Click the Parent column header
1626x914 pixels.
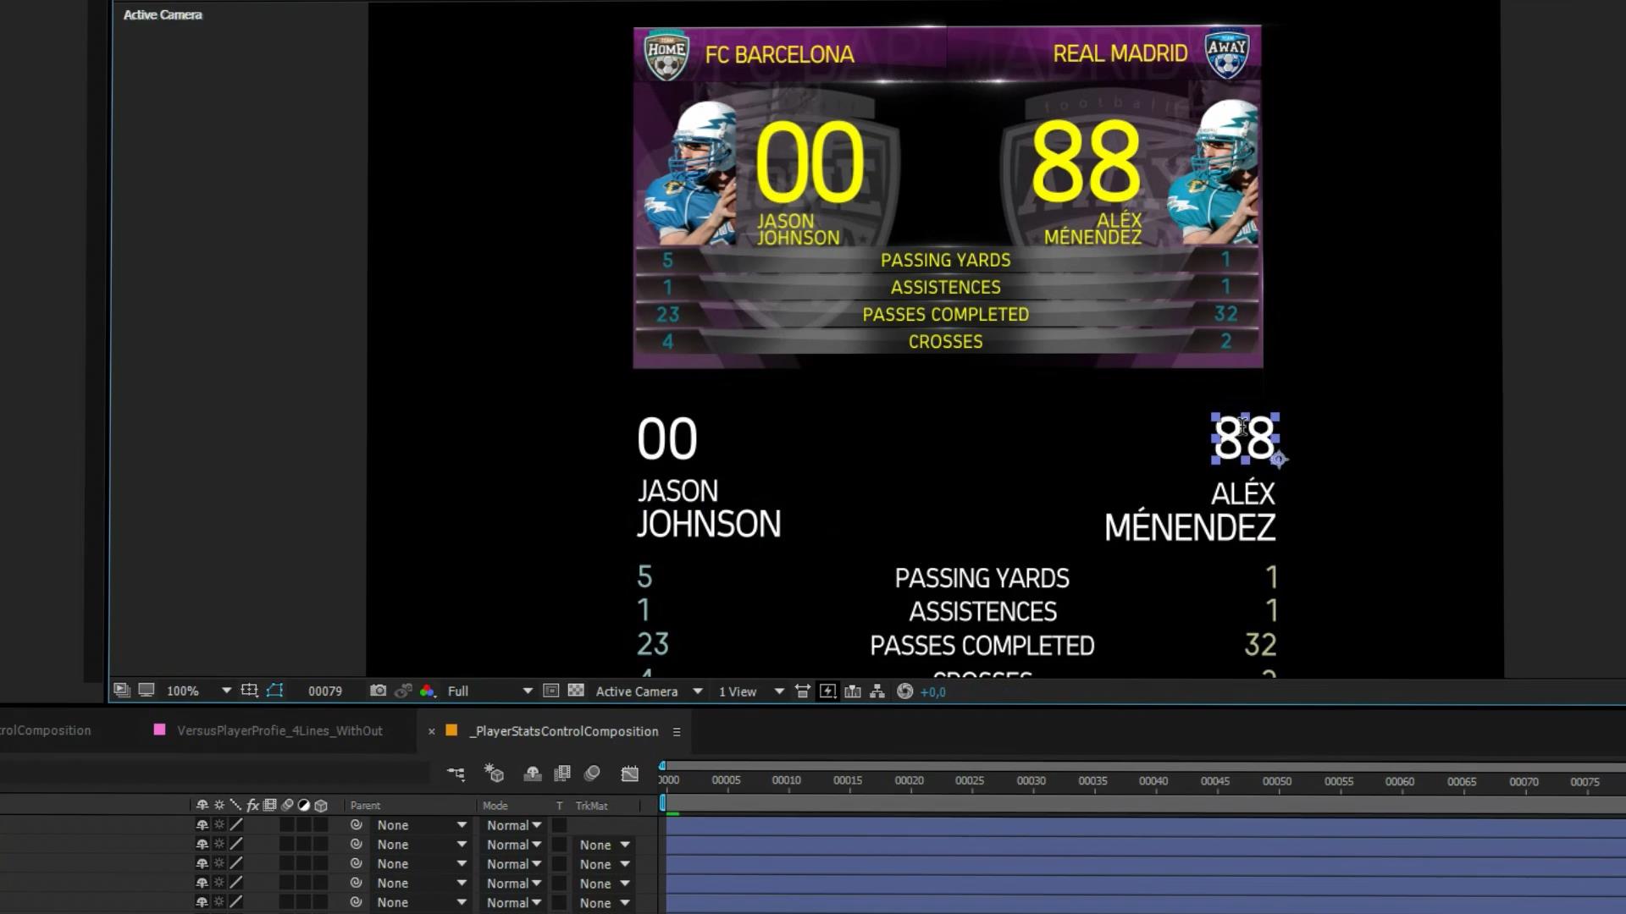click(366, 805)
